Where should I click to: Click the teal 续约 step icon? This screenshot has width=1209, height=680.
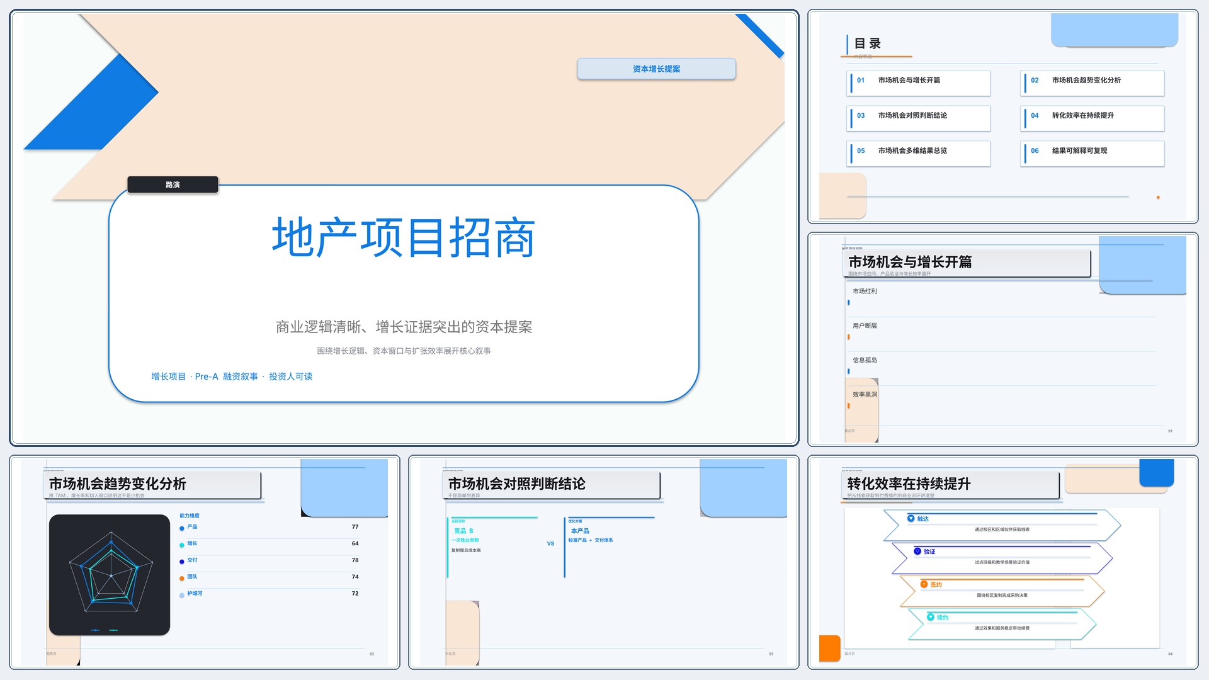931,617
